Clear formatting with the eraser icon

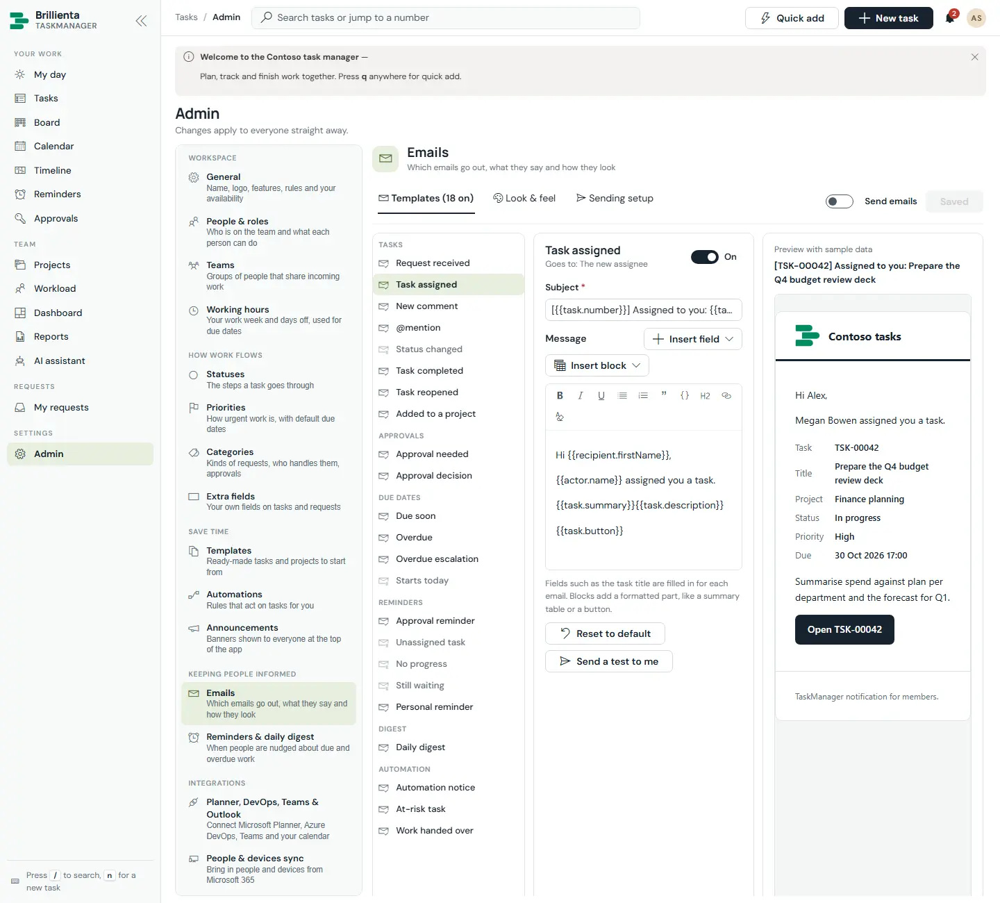coord(560,417)
